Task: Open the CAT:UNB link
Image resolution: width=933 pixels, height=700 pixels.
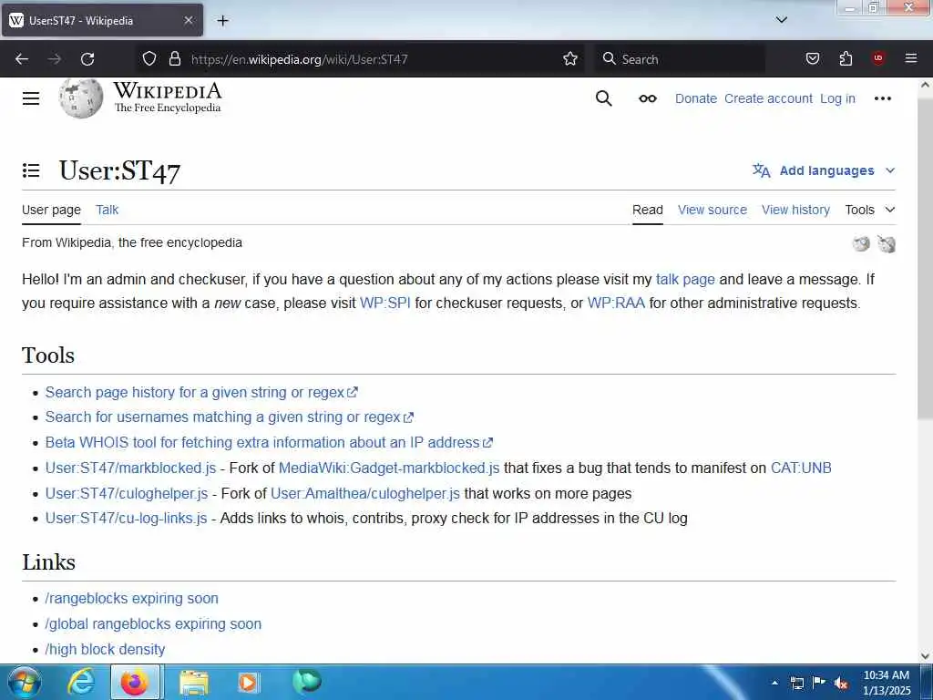Action: click(801, 468)
